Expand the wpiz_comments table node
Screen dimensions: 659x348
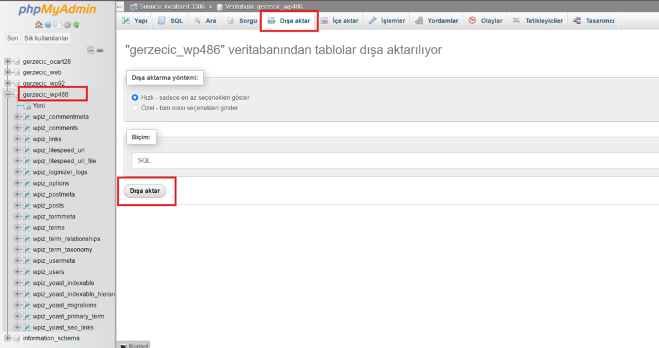coord(17,128)
